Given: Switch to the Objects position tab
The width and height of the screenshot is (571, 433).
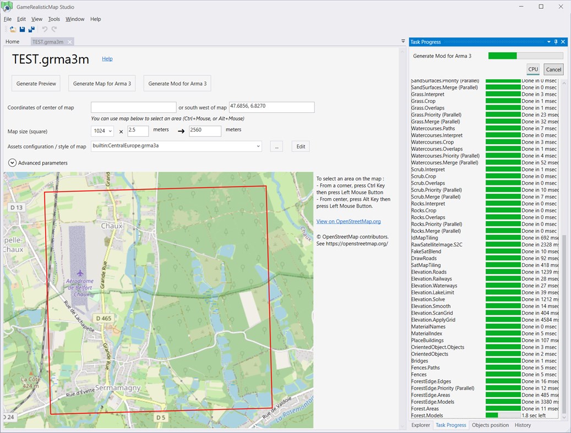Looking at the screenshot, I should [490, 425].
